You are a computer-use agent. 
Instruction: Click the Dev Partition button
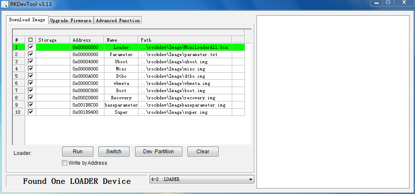point(159,152)
